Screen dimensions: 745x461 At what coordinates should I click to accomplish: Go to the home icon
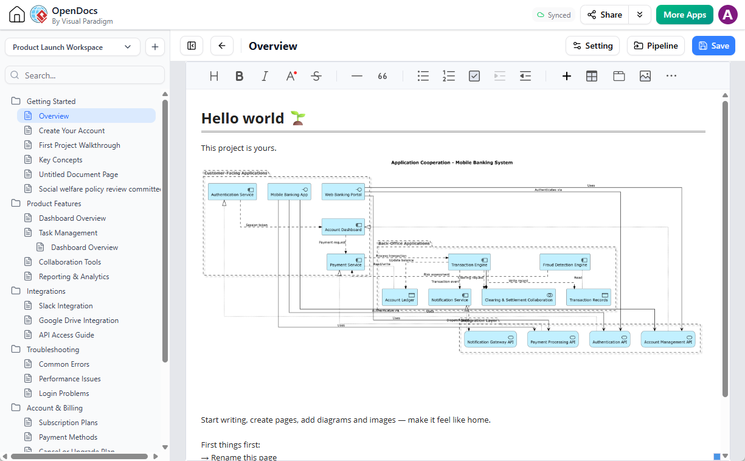(x=17, y=15)
